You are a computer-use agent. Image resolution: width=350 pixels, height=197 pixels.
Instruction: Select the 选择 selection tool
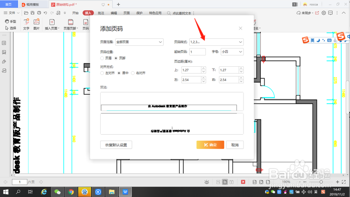(10, 28)
